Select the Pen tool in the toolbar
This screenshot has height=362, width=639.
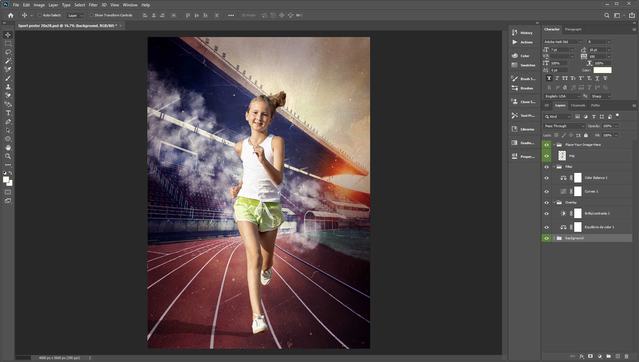(x=8, y=122)
